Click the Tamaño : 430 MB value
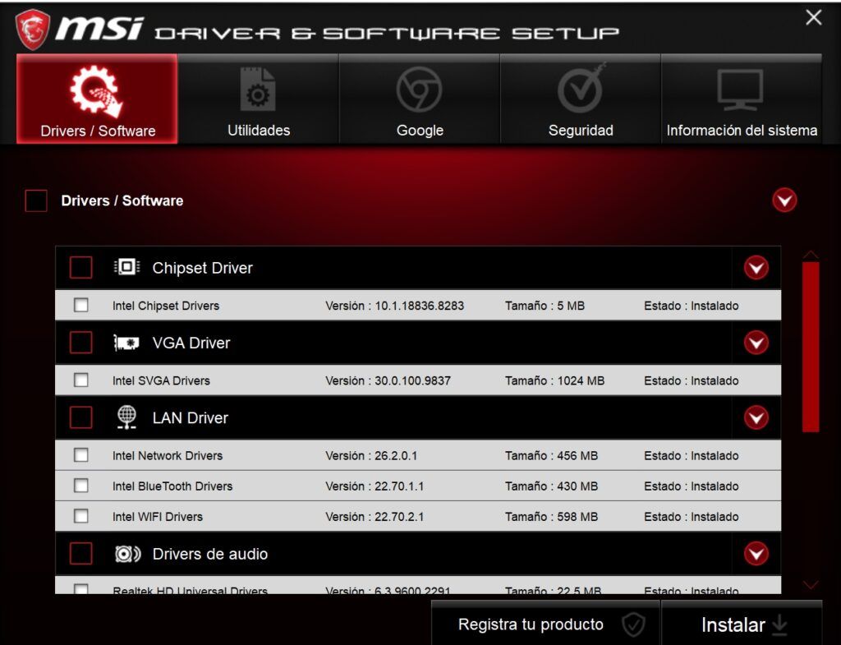Screen dimensions: 841x645 (x=551, y=486)
